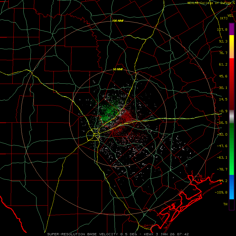This screenshot has height=236, width=236.
Task: Click the -109.8 value on velocity scale
Action: click(221, 192)
